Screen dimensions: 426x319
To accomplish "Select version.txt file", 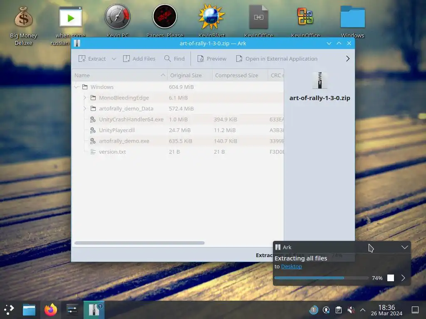I will (178, 152).
